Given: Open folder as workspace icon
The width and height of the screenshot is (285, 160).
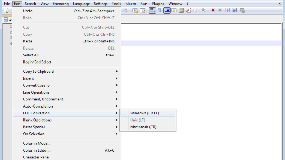Looking at the screenshot, I should click(196, 10).
